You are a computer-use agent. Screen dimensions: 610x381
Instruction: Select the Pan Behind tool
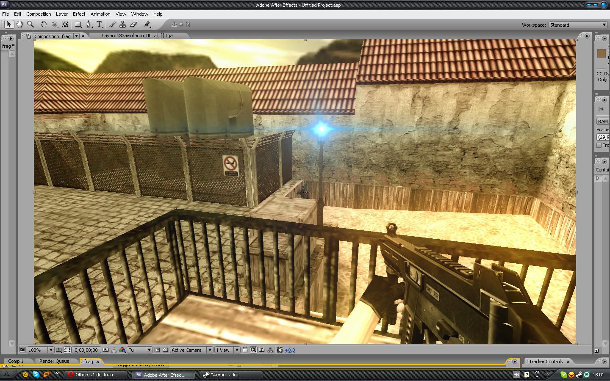65,25
